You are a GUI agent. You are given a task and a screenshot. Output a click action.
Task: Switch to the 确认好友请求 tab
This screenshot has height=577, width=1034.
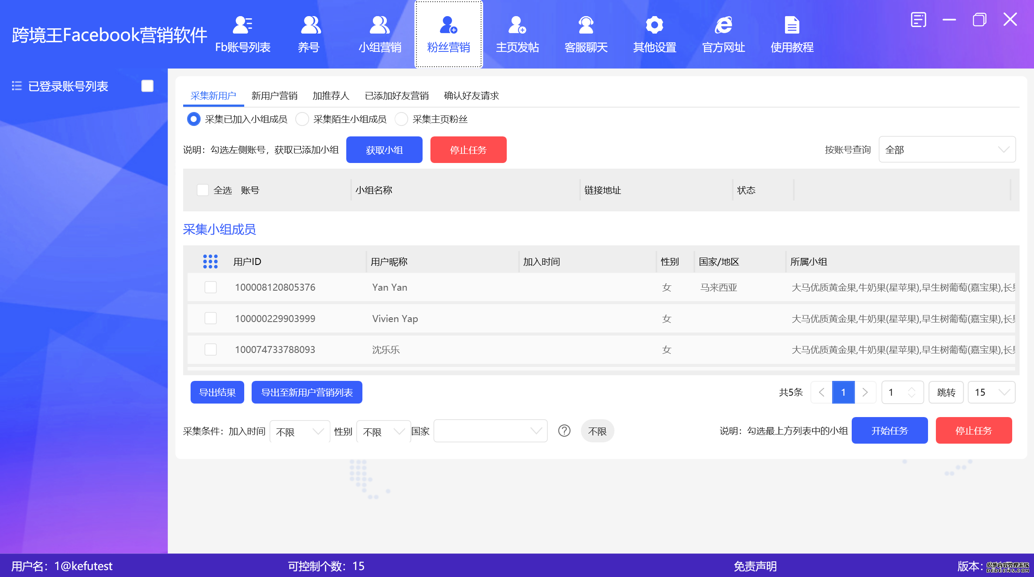471,96
